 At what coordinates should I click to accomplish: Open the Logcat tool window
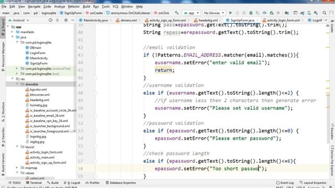pos(72,183)
